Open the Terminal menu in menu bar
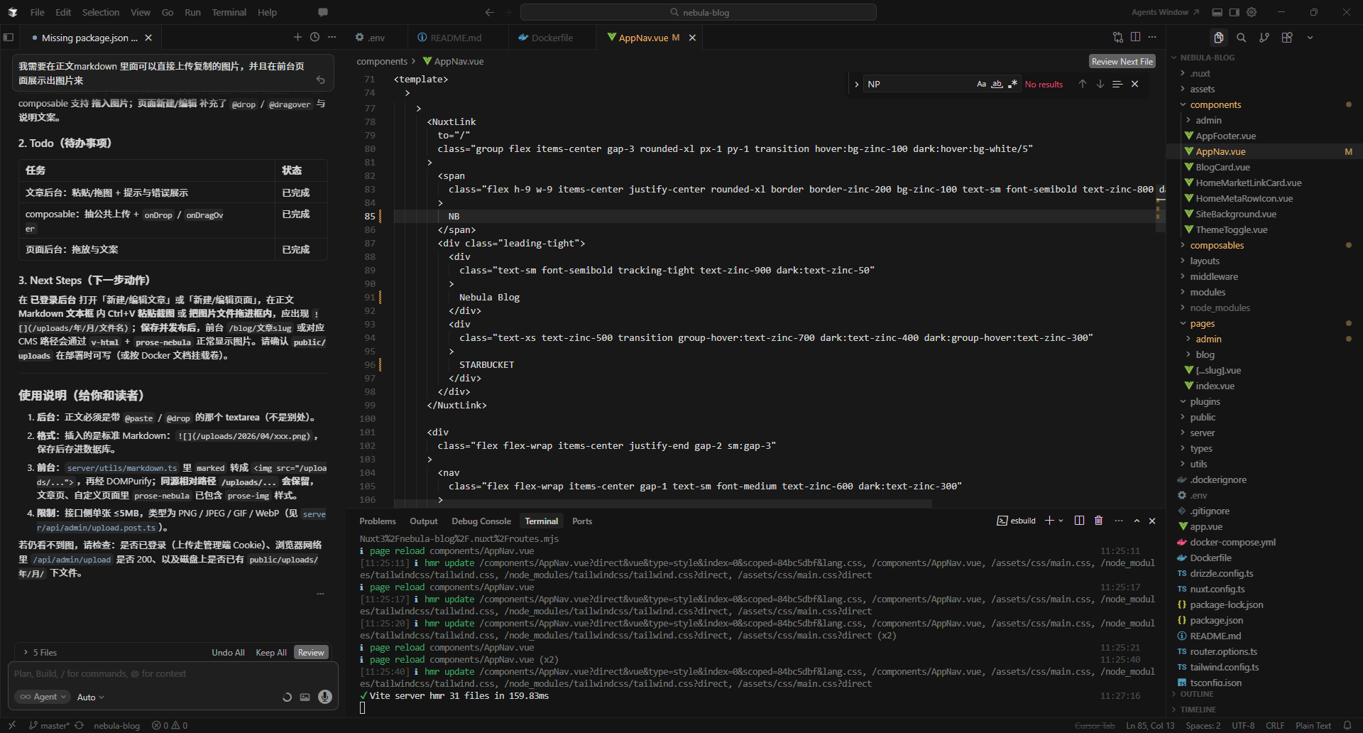Screen dimensions: 1363x733 pos(229,12)
